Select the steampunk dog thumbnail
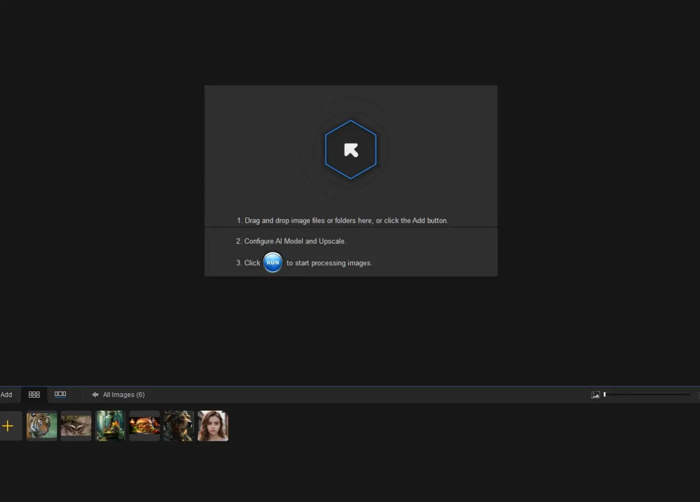Screen dimensions: 700x502 click(179, 426)
